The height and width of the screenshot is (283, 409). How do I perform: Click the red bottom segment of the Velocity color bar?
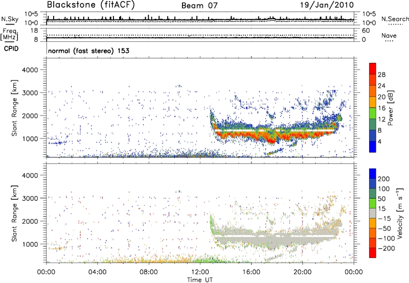coord(373,253)
